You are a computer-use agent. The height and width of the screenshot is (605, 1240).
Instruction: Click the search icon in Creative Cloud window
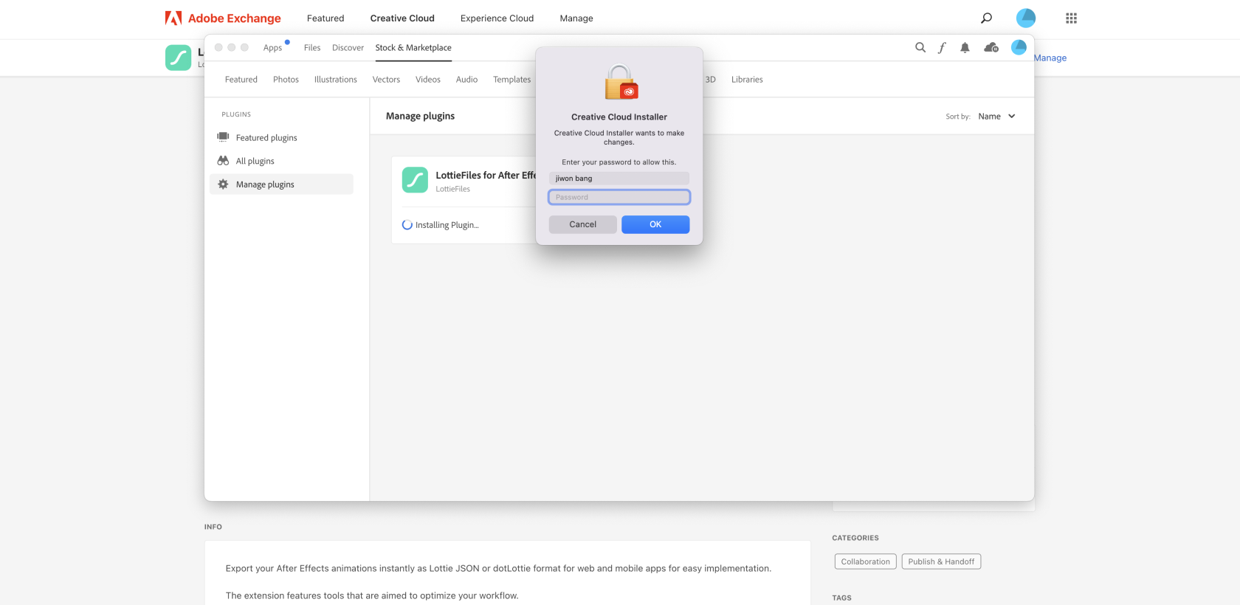(920, 47)
